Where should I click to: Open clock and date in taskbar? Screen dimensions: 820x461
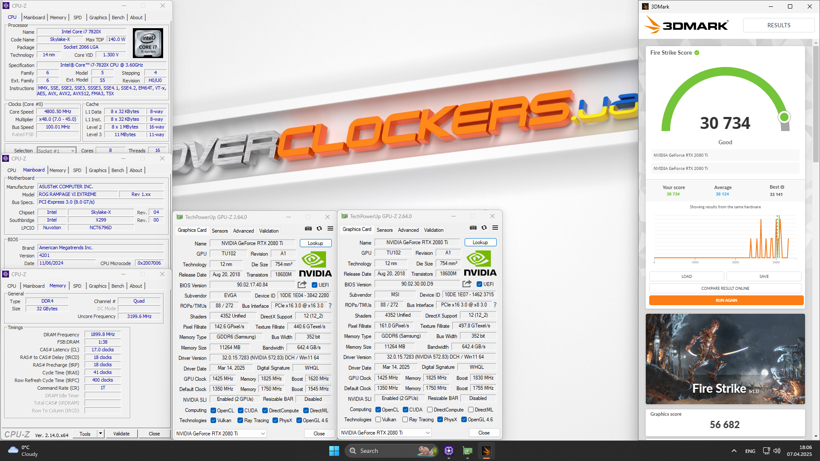[799, 451]
